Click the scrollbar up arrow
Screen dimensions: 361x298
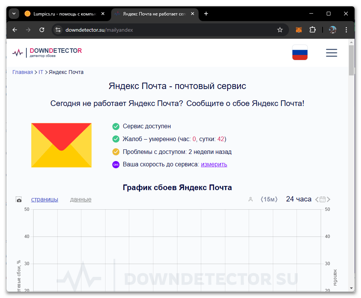(351, 42)
